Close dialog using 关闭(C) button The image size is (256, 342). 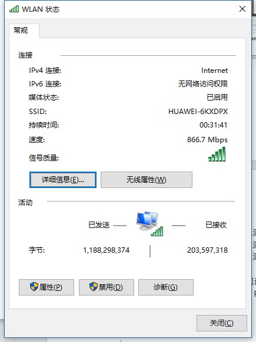click(x=222, y=323)
